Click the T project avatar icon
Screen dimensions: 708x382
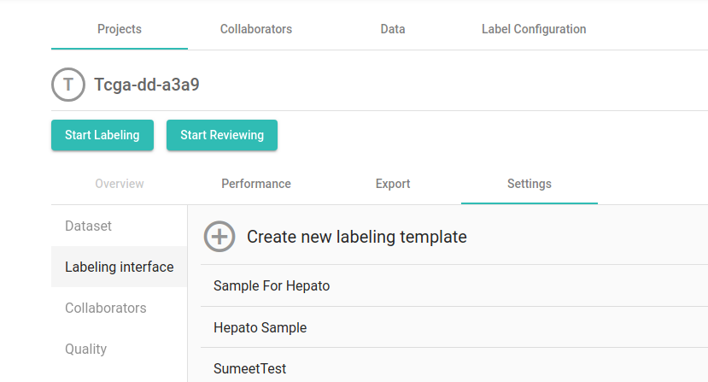pyautogui.click(x=68, y=85)
